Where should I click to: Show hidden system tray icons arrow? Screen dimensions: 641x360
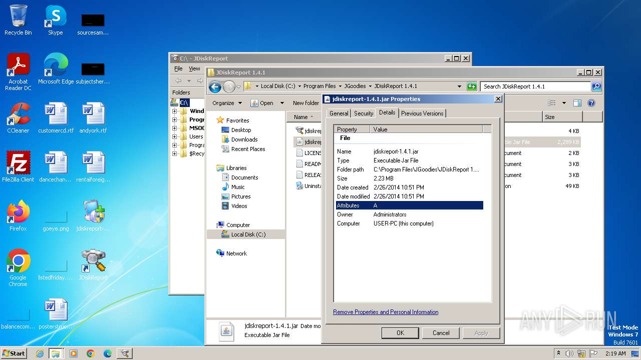pyautogui.click(x=558, y=353)
